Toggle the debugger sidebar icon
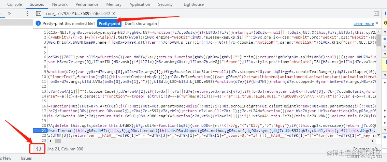387x162 pixels. click(376, 14)
